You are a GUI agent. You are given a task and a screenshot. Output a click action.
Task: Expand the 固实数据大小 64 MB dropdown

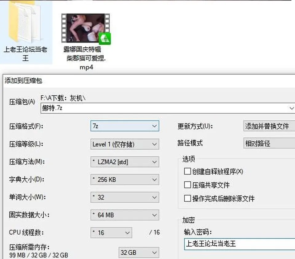pyautogui.click(x=125, y=215)
